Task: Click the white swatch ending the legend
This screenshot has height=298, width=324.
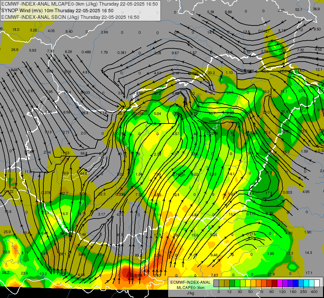Action: [317, 283]
